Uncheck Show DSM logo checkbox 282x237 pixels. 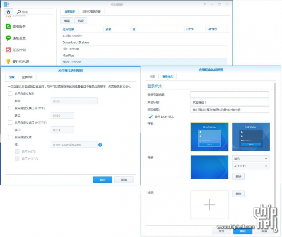click(x=150, y=117)
